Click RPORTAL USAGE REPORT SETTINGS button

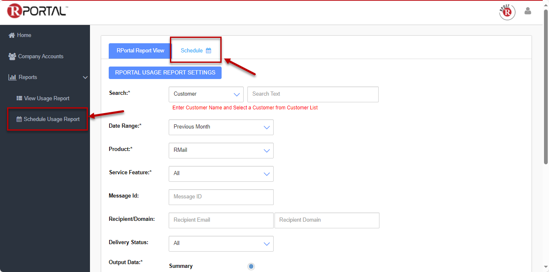pyautogui.click(x=165, y=73)
